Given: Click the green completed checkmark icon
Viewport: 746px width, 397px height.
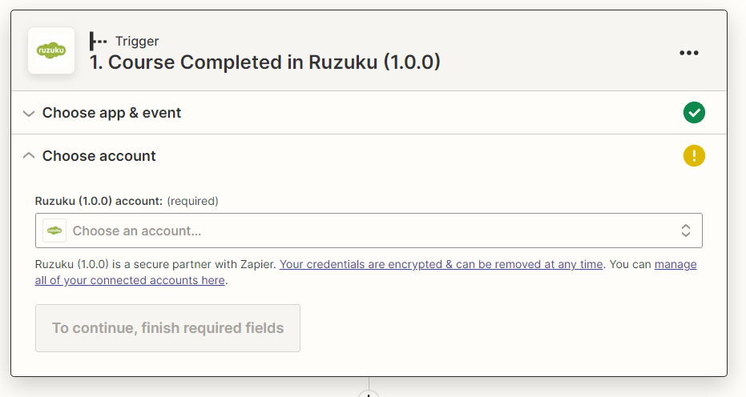Looking at the screenshot, I should coord(694,113).
